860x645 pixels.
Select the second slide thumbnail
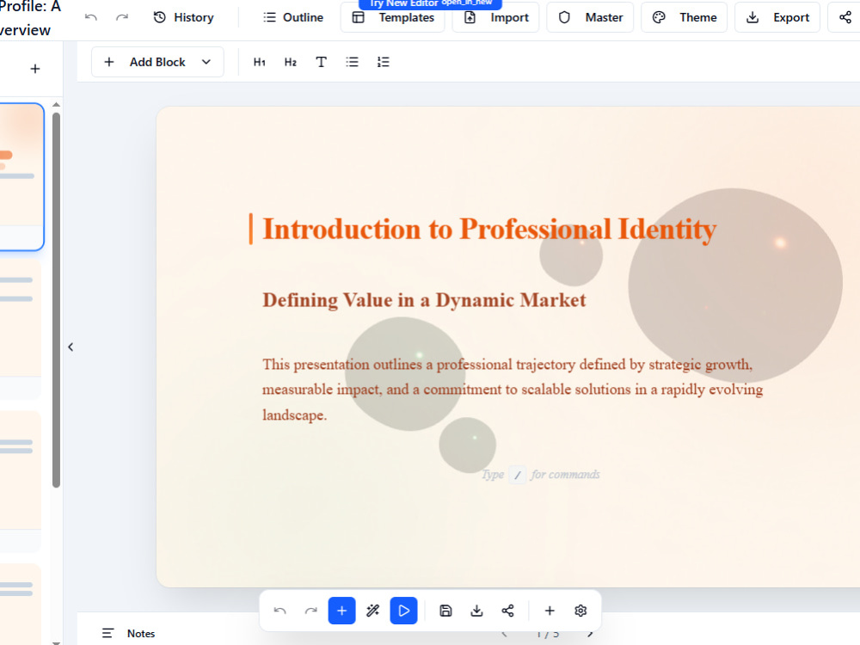point(21,329)
